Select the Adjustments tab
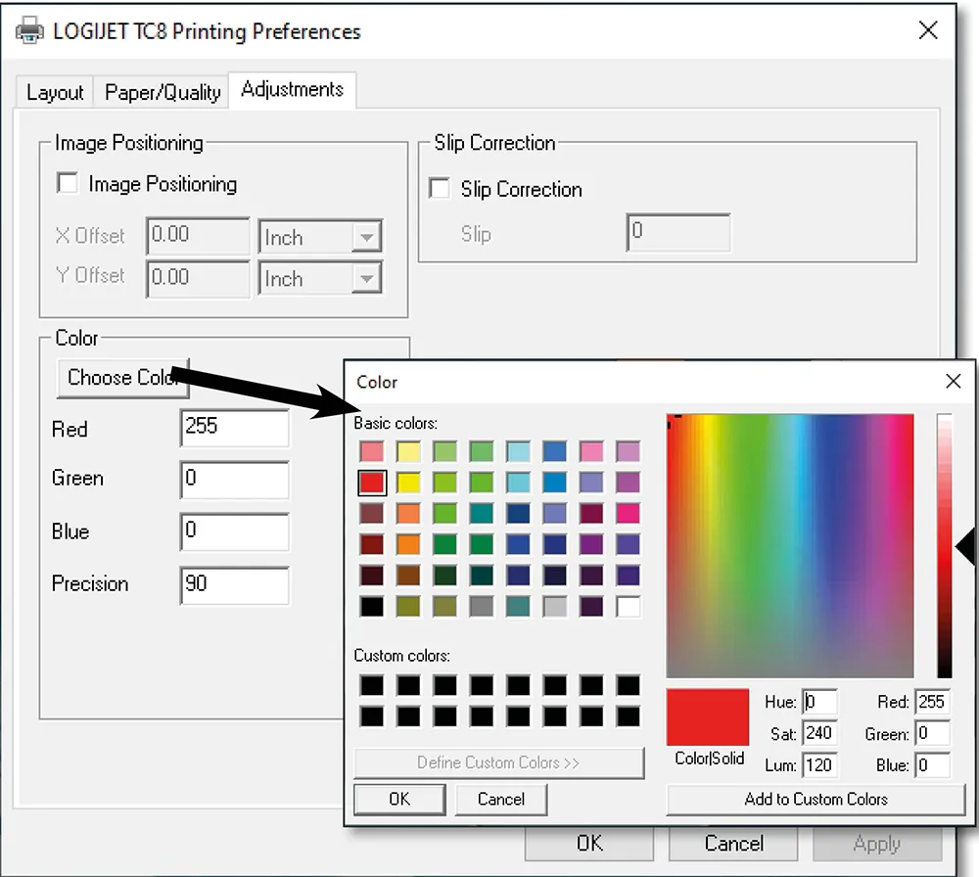Screen dimensions: 979x877 pos(292,90)
